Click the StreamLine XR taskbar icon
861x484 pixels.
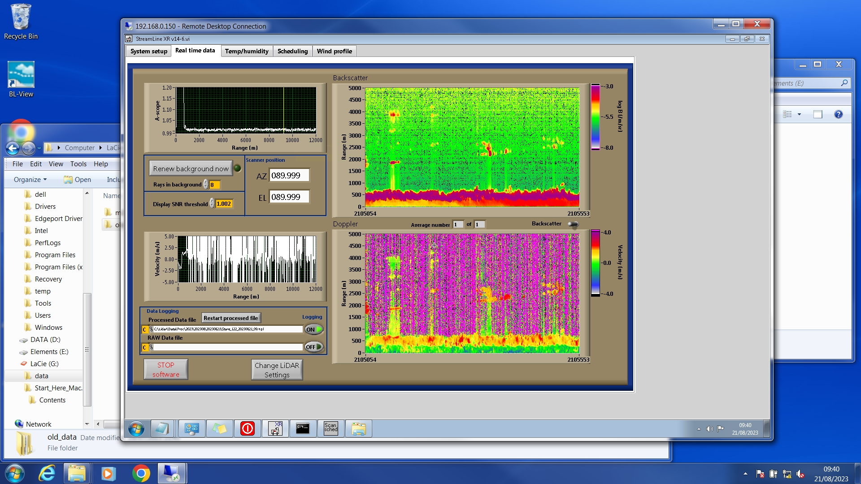pos(275,428)
